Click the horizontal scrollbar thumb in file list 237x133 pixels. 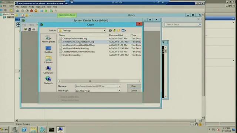[90, 81]
